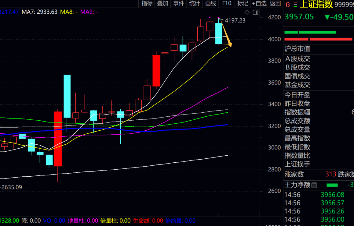Click the MA8 yellow indicator label
This screenshot has height=226, width=354.
(69, 12)
